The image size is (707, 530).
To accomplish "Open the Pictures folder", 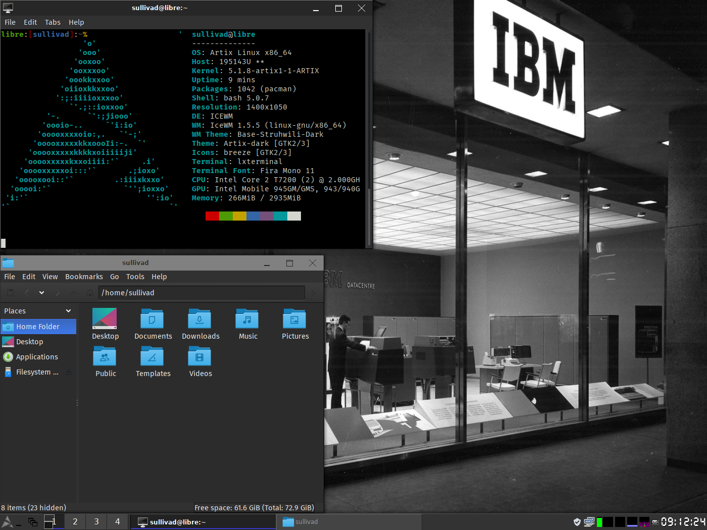I will click(x=295, y=324).
